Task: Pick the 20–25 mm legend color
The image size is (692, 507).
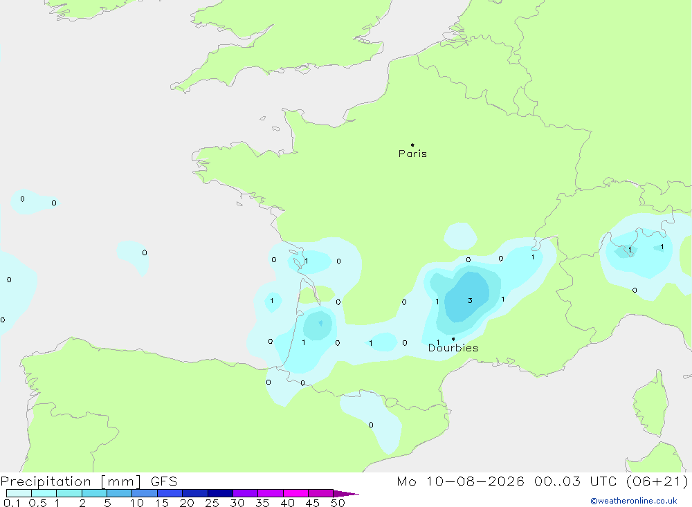Action: coord(195,493)
